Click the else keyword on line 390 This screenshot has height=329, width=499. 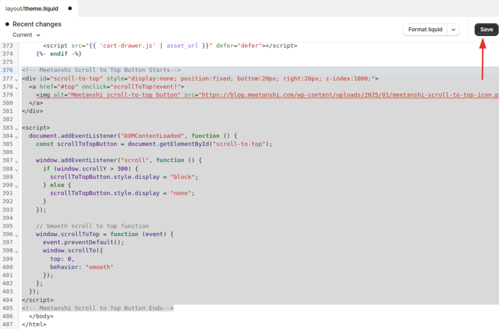coord(57,185)
